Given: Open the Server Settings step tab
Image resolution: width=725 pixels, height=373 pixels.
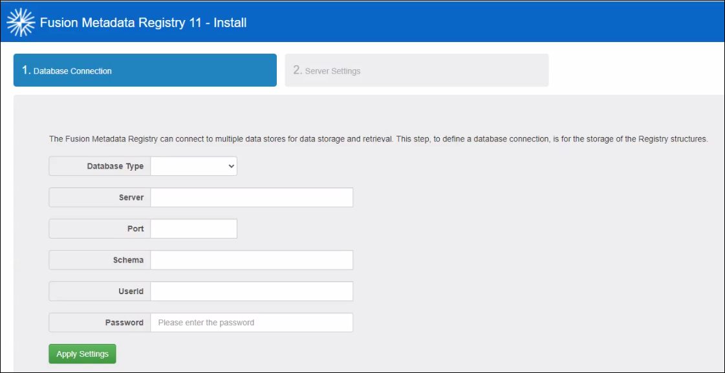Looking at the screenshot, I should [417, 70].
